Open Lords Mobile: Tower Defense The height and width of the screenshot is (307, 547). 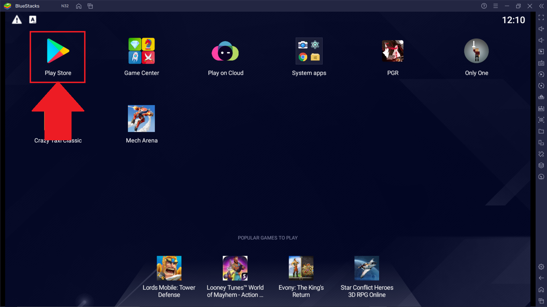[x=169, y=277]
